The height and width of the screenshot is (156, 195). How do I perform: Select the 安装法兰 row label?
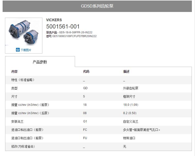(x=17, y=121)
